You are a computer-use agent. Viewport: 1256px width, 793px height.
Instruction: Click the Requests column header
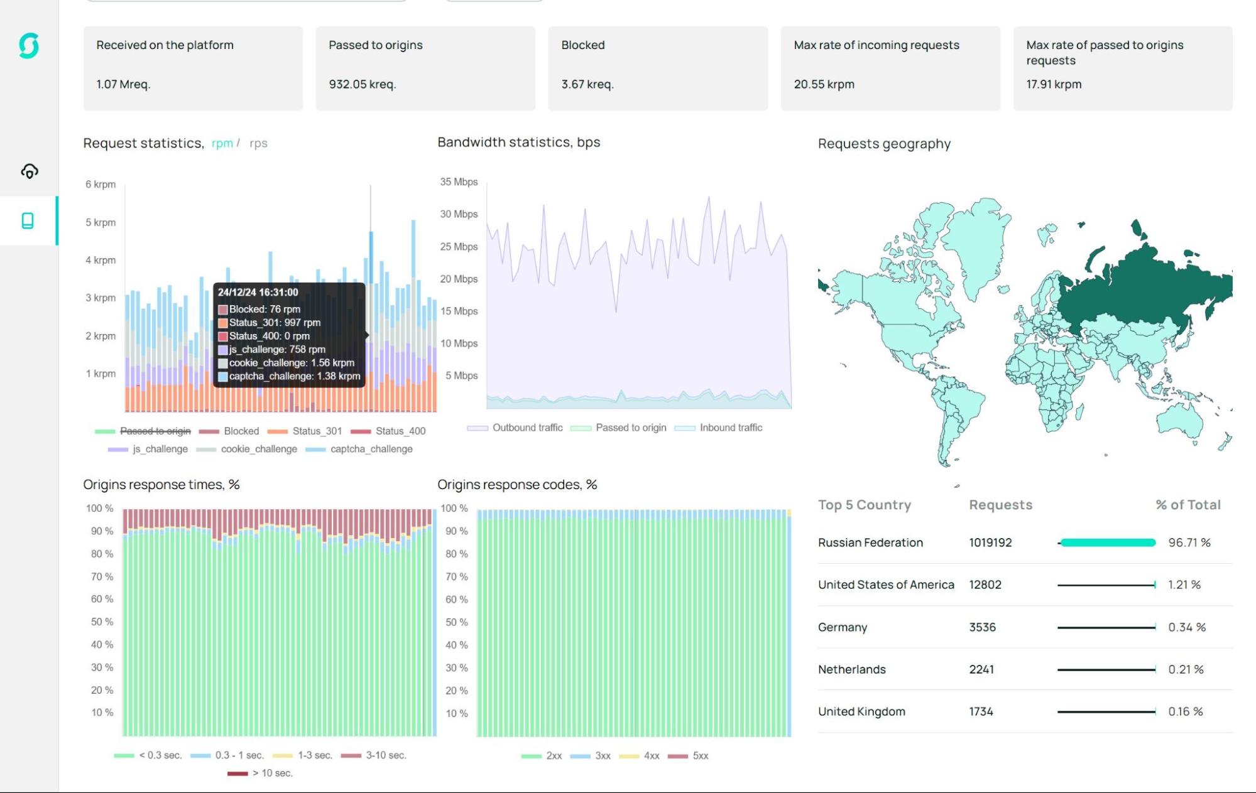1000,505
